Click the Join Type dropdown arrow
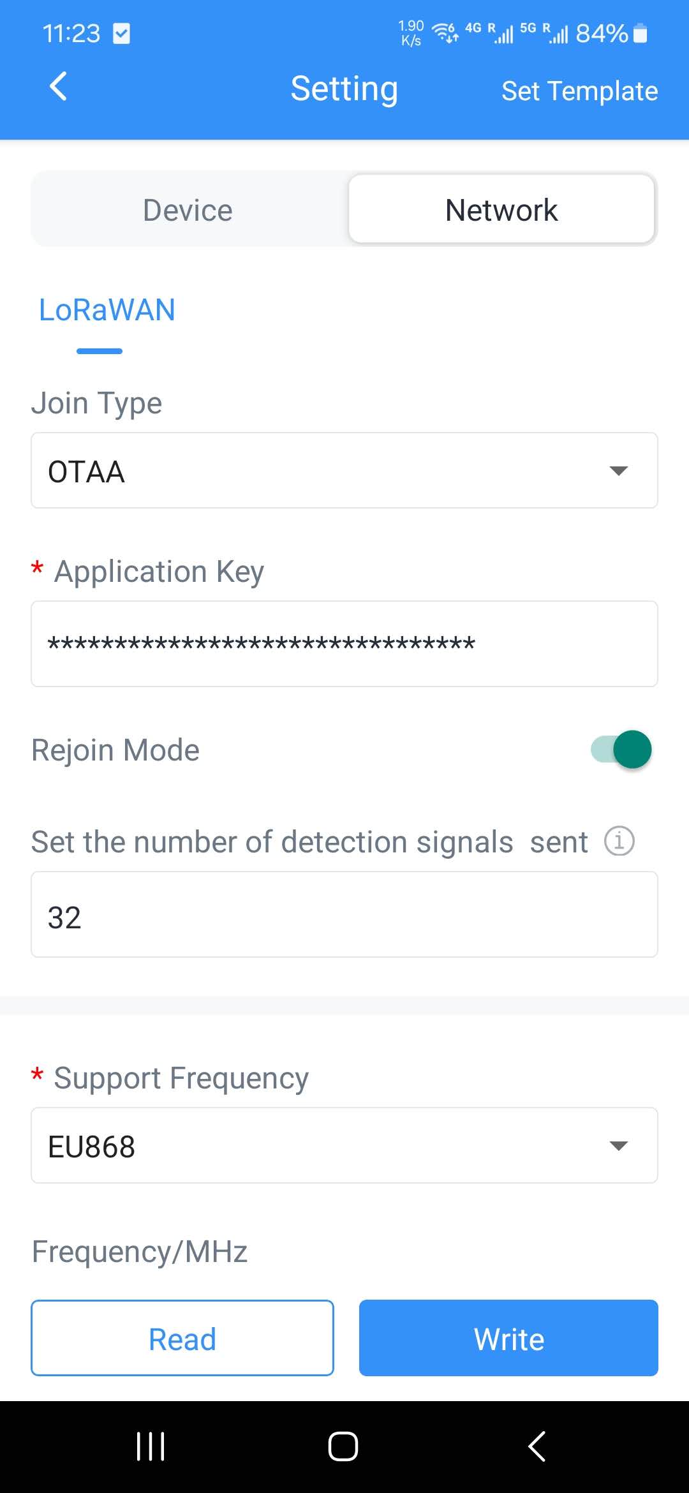Viewport: 689px width, 1493px height. point(619,471)
